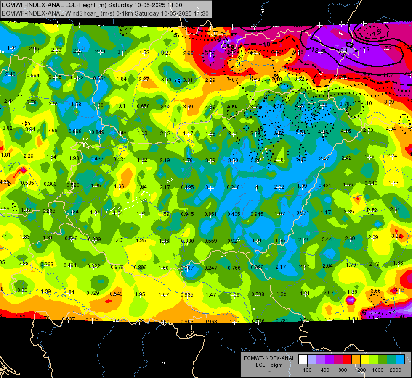Click the wind shear value 0.738

(258, 294)
